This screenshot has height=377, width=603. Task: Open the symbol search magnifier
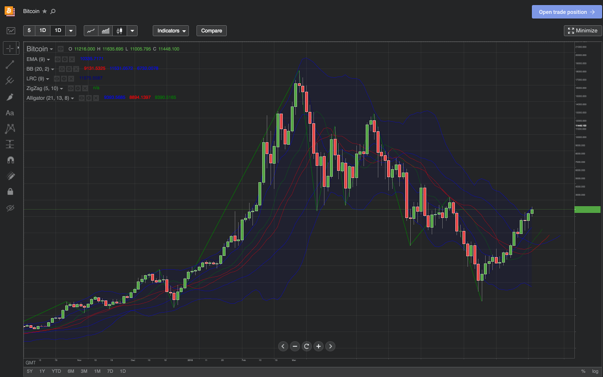pyautogui.click(x=53, y=11)
